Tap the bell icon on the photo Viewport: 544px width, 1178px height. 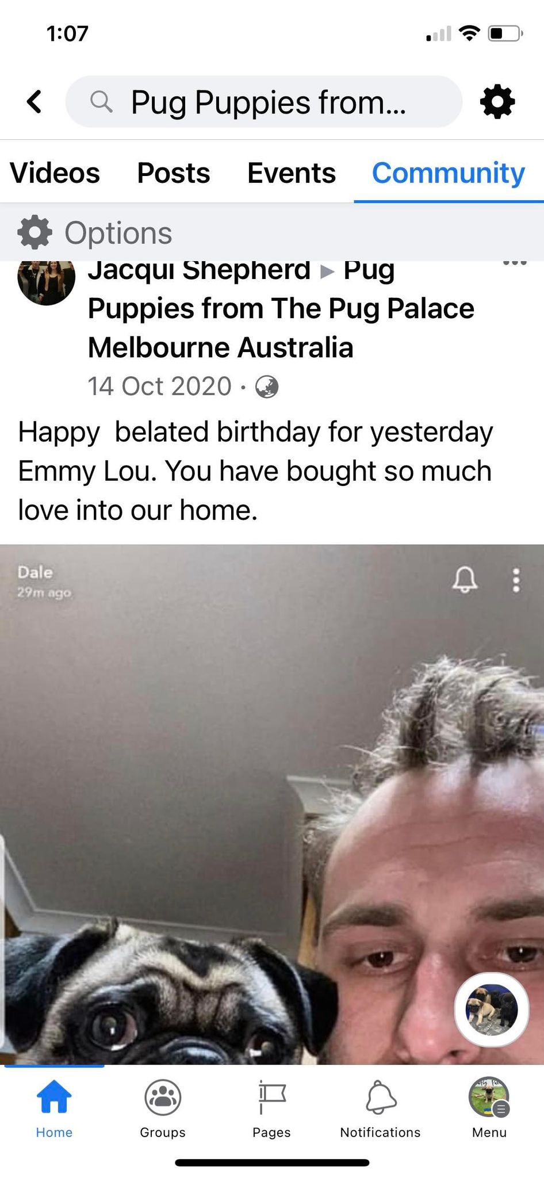pos(465,579)
